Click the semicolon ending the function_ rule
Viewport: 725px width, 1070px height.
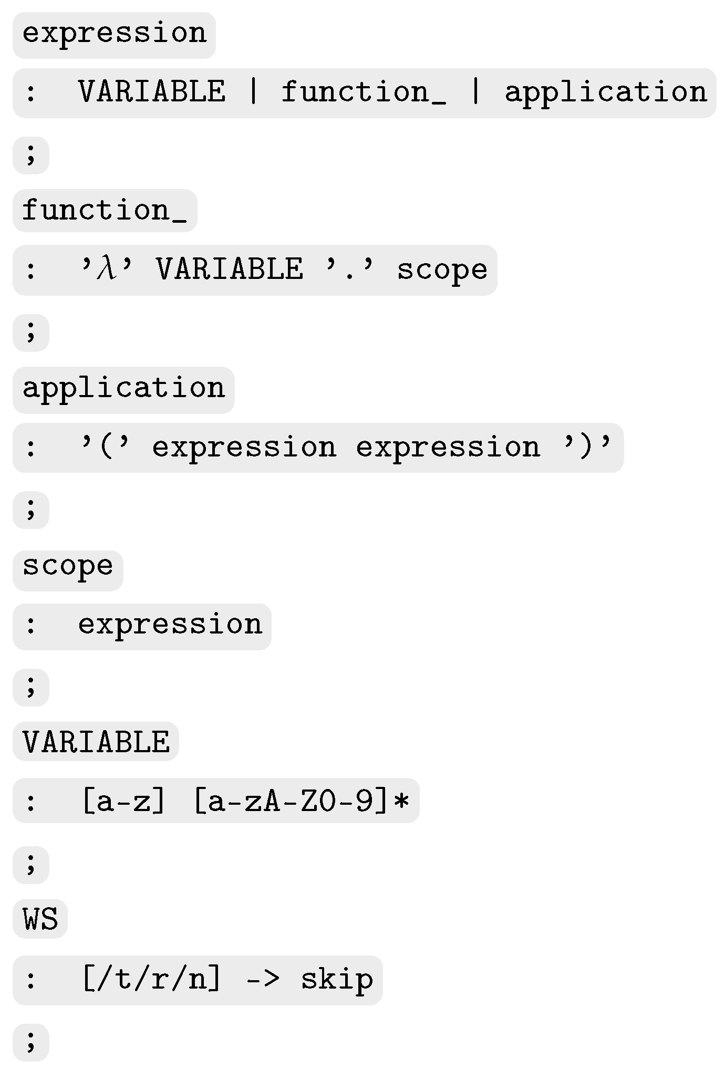30,333
